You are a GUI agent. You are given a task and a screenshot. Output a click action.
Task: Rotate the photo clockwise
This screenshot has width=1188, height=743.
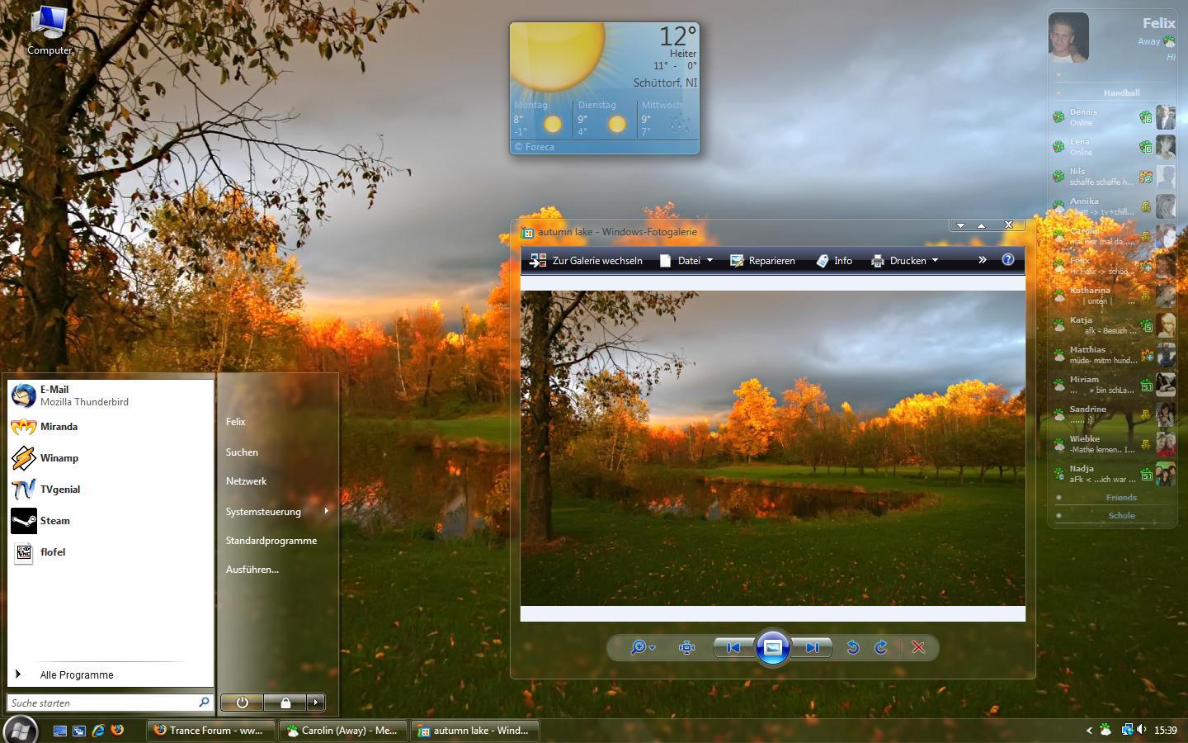click(881, 648)
